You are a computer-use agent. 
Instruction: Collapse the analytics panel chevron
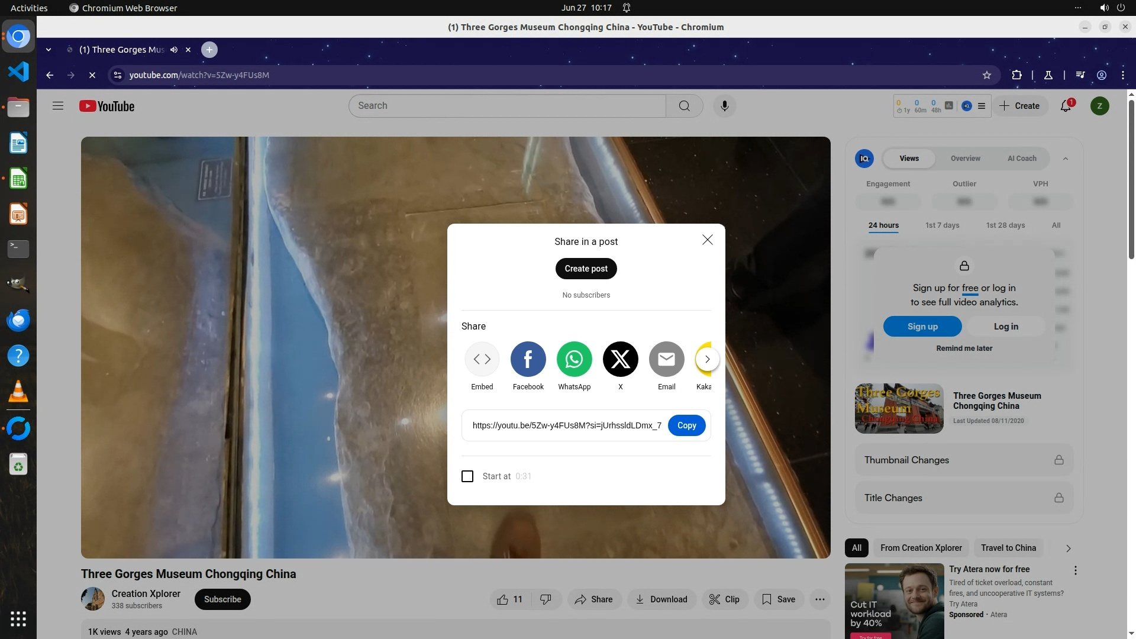(x=1066, y=159)
